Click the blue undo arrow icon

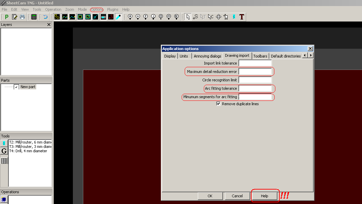[x=45, y=17]
